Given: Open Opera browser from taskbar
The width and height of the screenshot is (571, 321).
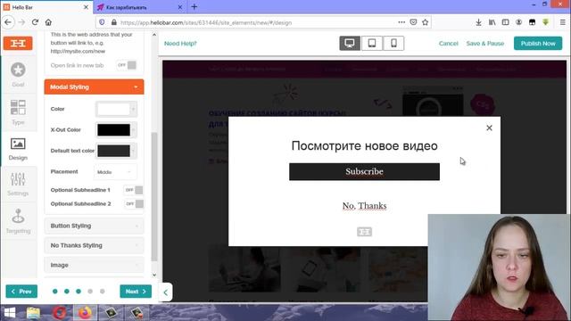Looking at the screenshot, I should [60, 313].
